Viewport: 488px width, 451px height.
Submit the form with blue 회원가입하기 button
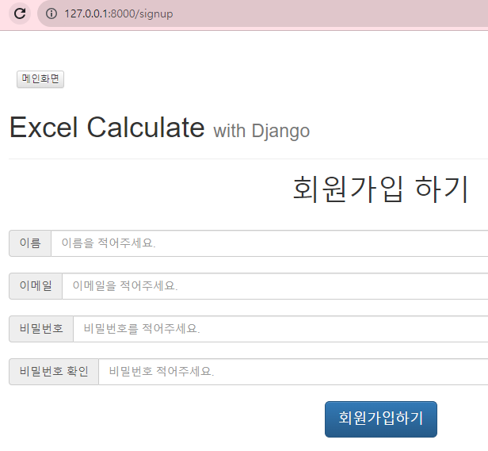381,419
